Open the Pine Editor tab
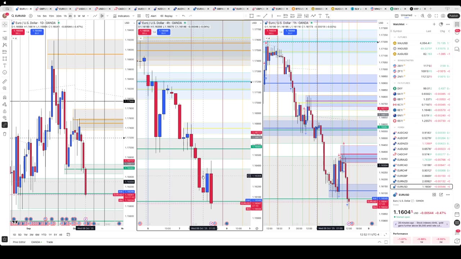461x259 pixels. [19, 242]
